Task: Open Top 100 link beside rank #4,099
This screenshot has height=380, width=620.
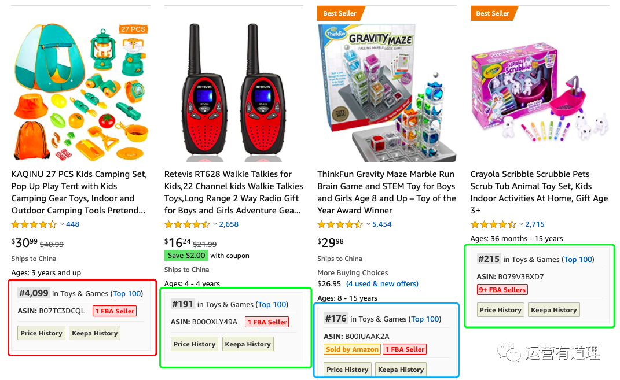Action: tap(127, 293)
